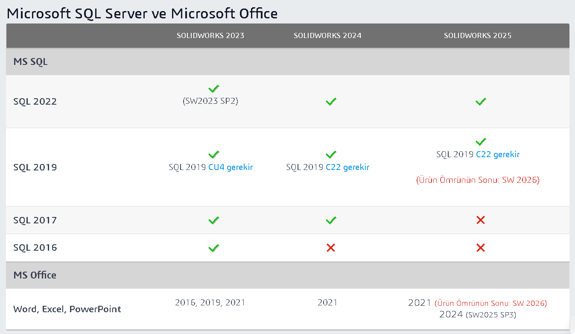Select the Word, Excel, PowerPoint row label
The width and height of the screenshot is (575, 334).
point(67,309)
